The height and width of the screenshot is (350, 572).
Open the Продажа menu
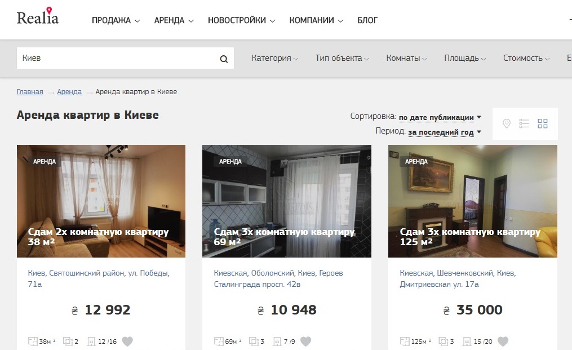[116, 20]
